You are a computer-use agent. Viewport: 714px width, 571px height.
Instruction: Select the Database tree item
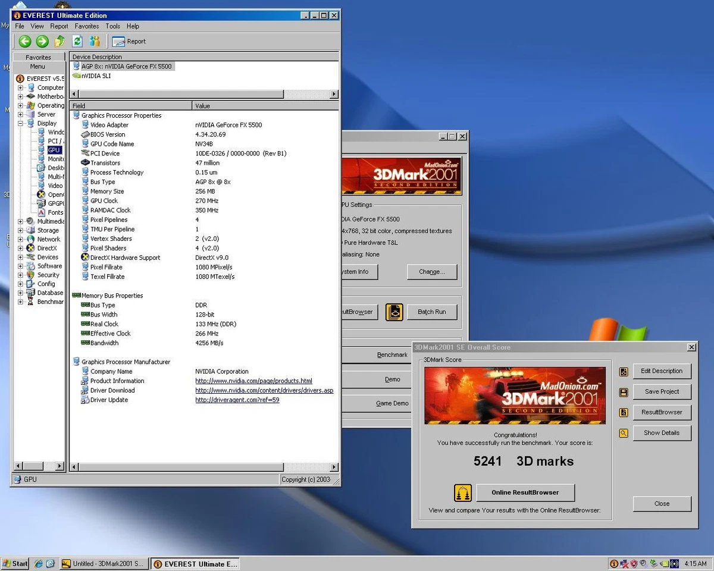(50, 293)
